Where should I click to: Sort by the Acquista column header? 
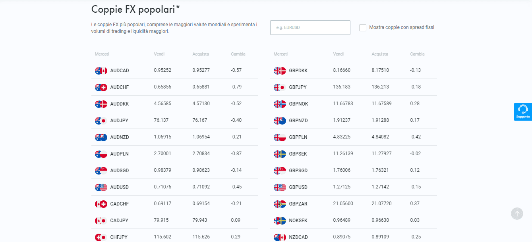coord(200,54)
